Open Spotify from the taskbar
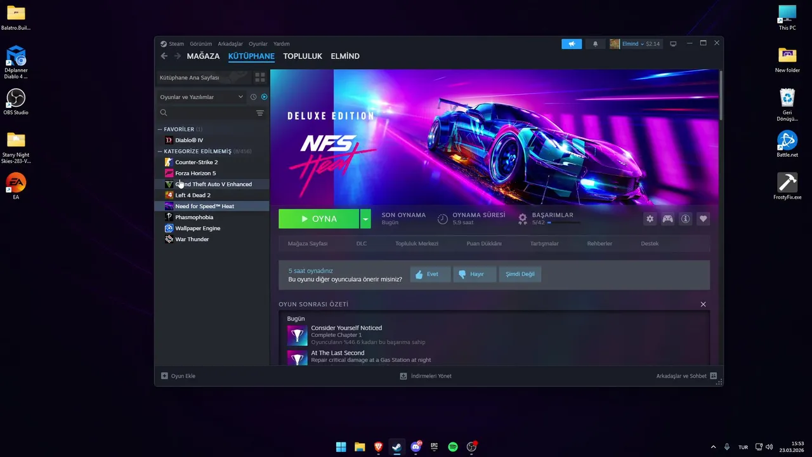This screenshot has width=812, height=457. (453, 447)
